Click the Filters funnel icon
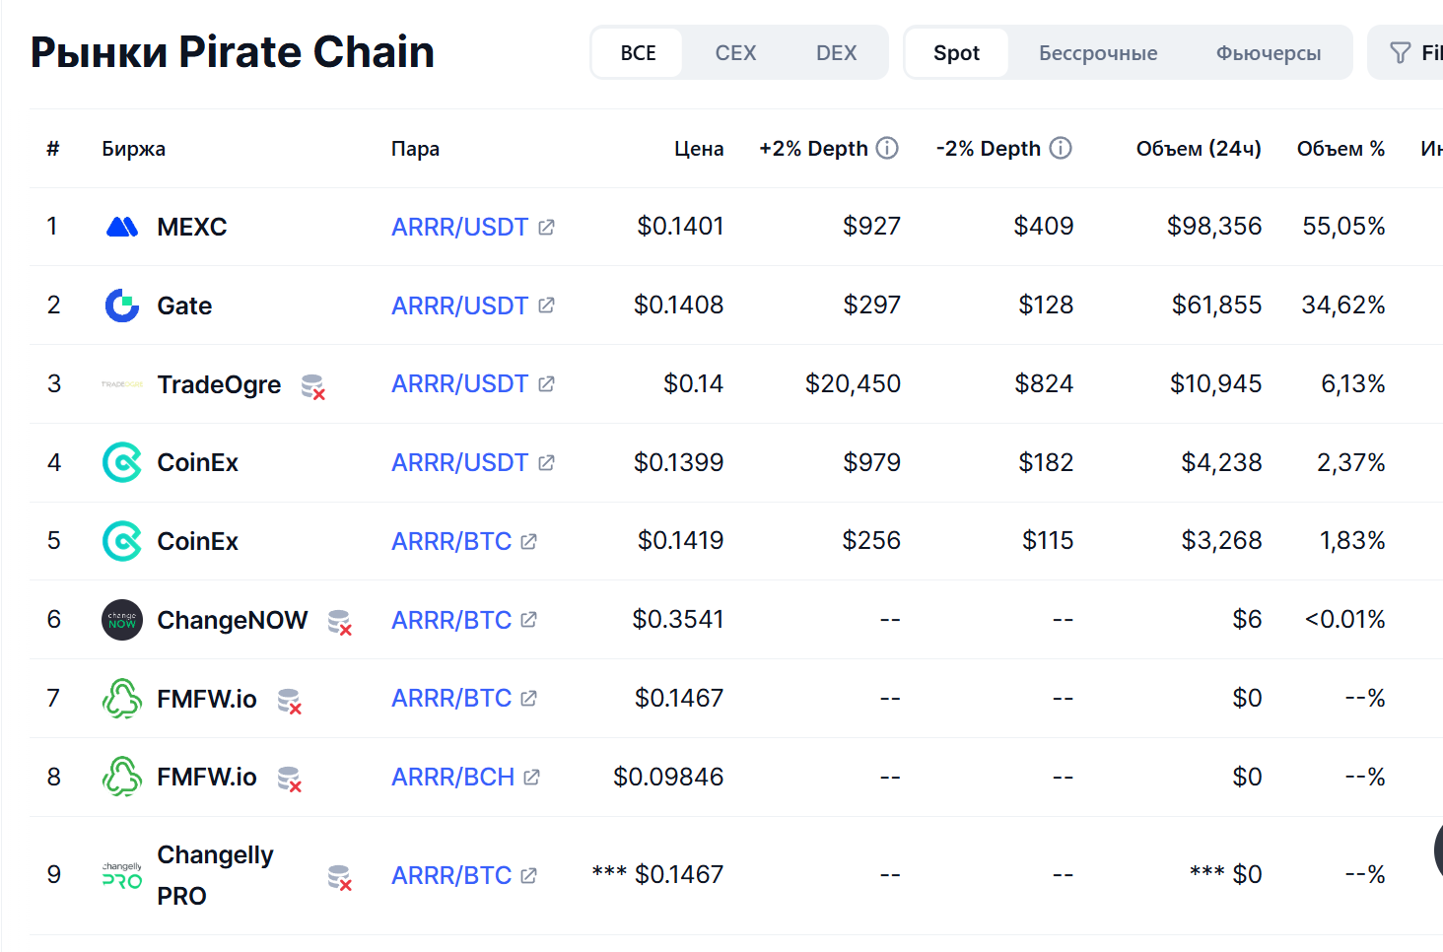Screen dimensions: 1443x952 pos(1401,52)
